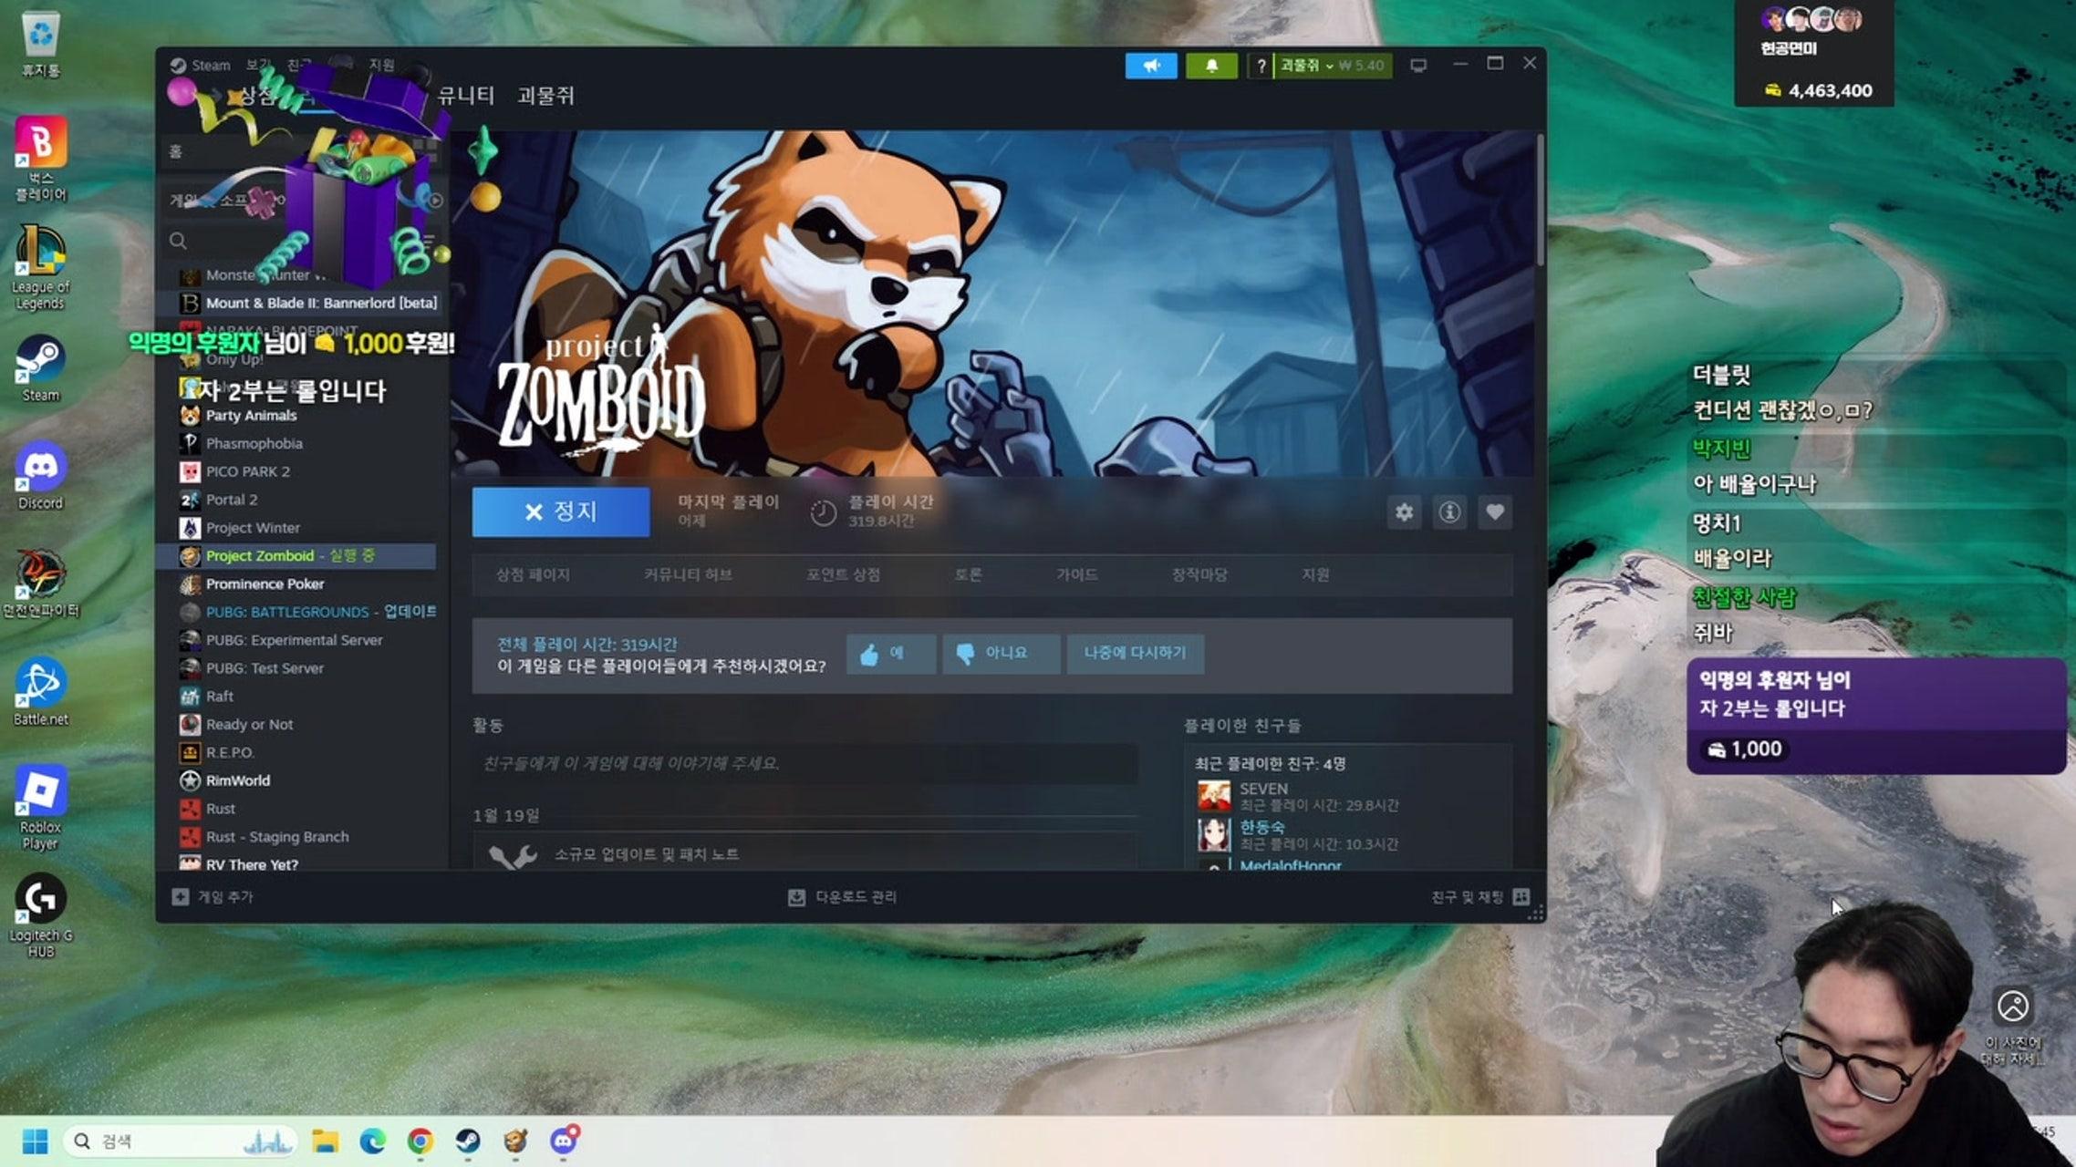Click the download management icon
Viewport: 2076px width, 1167px height.
[x=796, y=897]
